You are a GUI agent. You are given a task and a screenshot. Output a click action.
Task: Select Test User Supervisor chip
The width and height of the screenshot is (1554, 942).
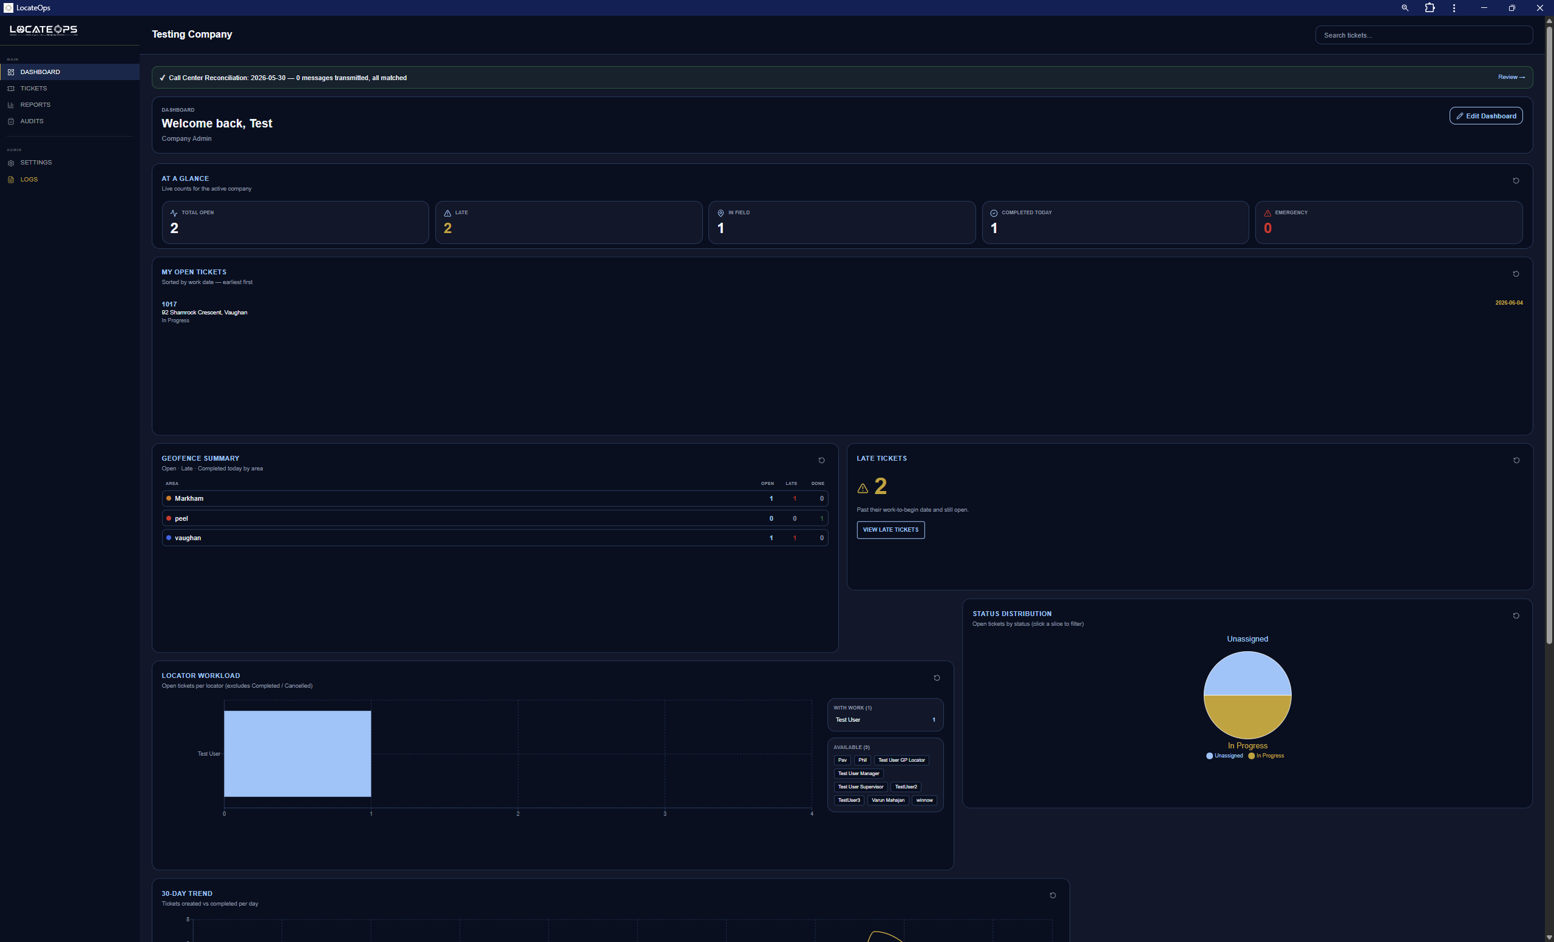click(860, 787)
